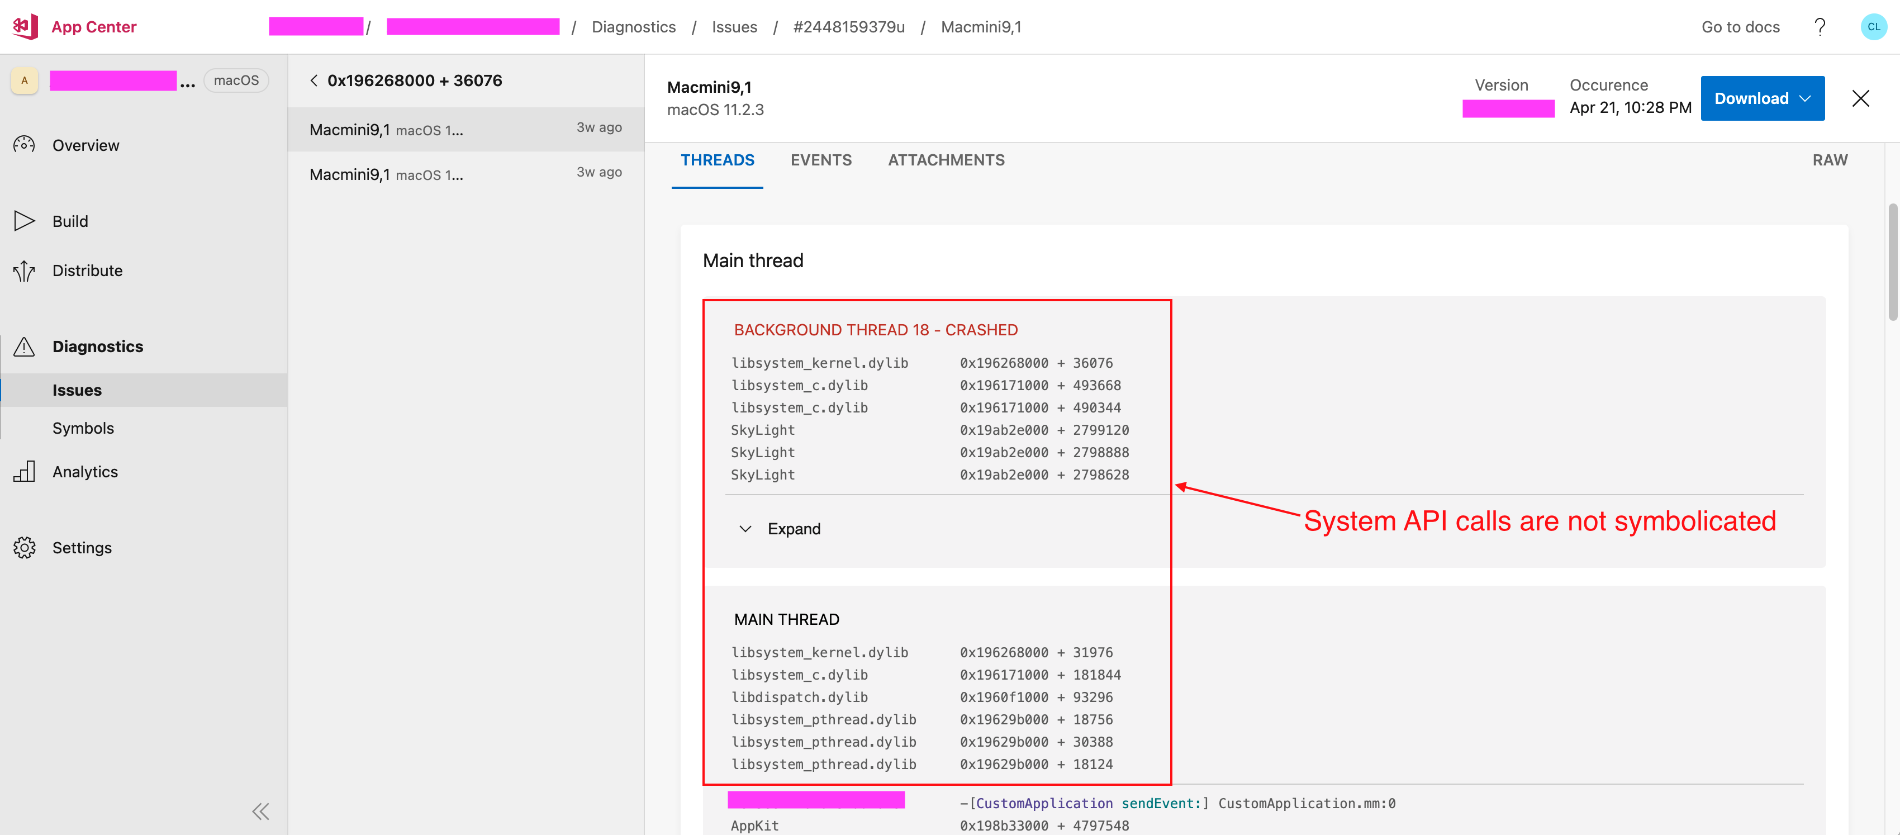
Task: Open Analytics section in sidebar
Action: (85, 472)
